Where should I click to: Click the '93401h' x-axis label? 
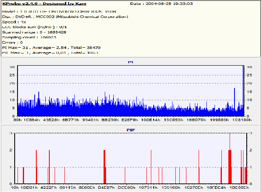point(91,120)
